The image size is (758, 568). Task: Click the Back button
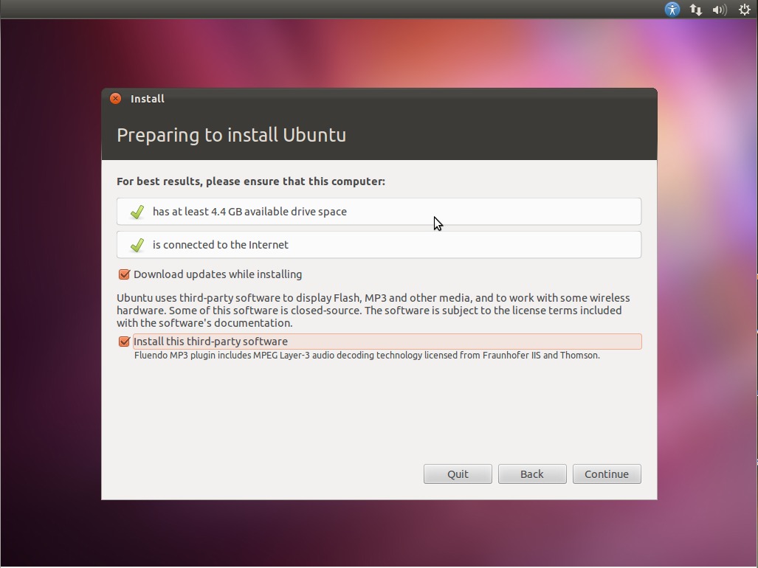(x=532, y=474)
